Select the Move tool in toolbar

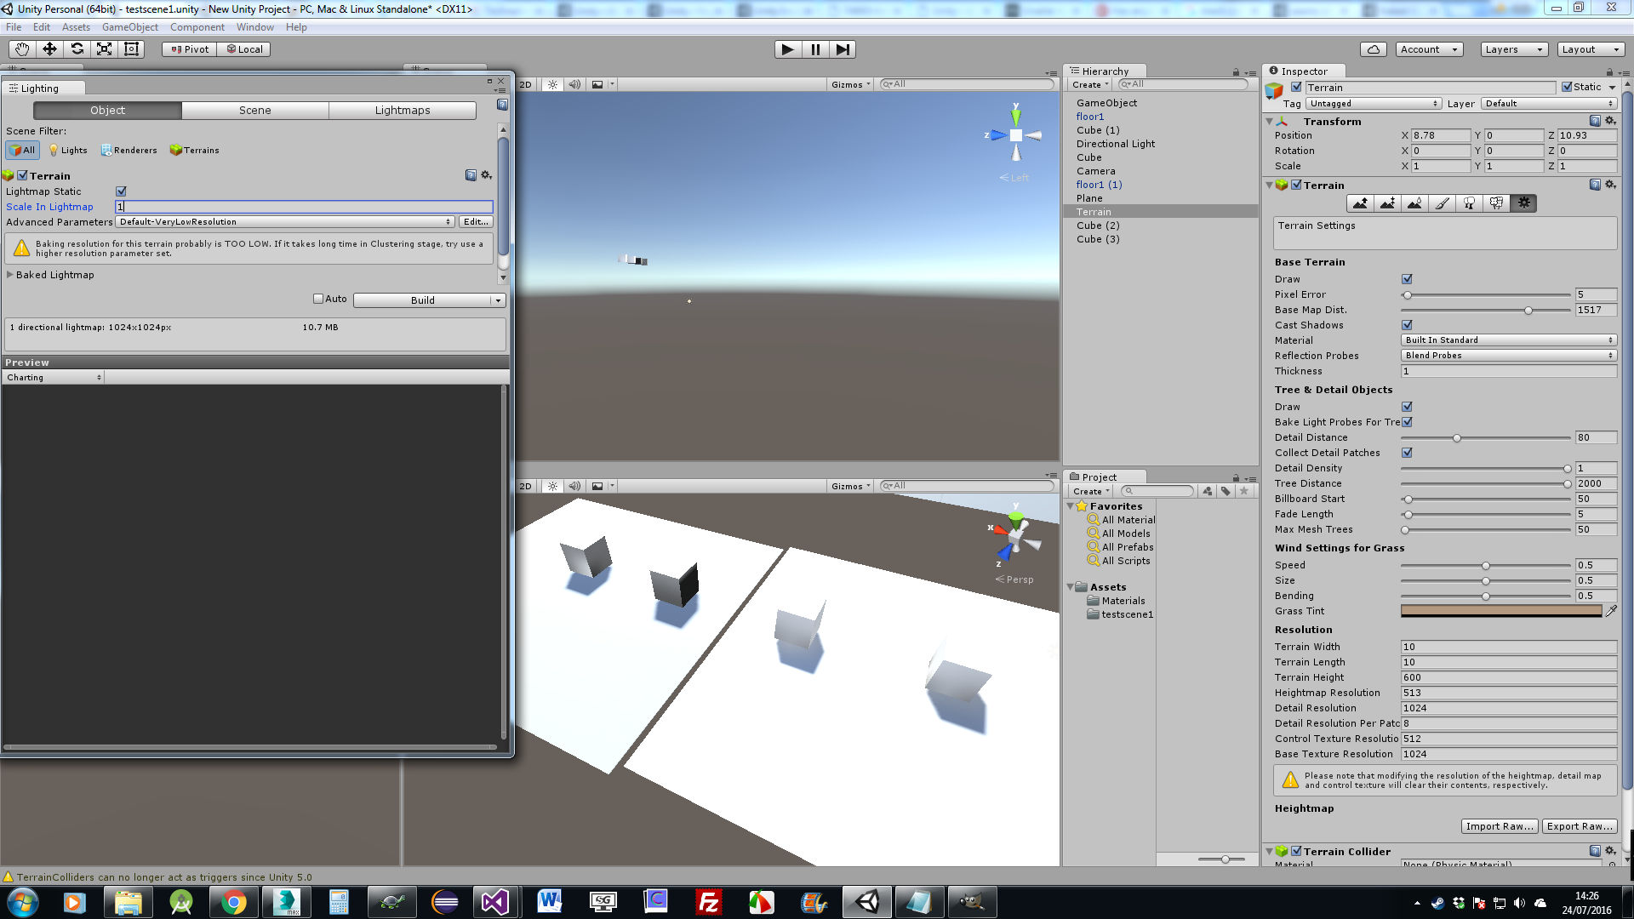(x=49, y=49)
